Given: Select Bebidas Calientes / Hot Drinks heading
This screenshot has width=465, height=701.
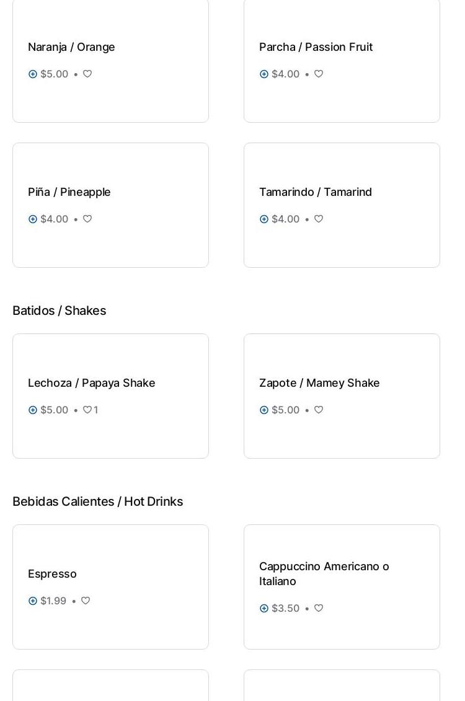Looking at the screenshot, I should [x=97, y=501].
